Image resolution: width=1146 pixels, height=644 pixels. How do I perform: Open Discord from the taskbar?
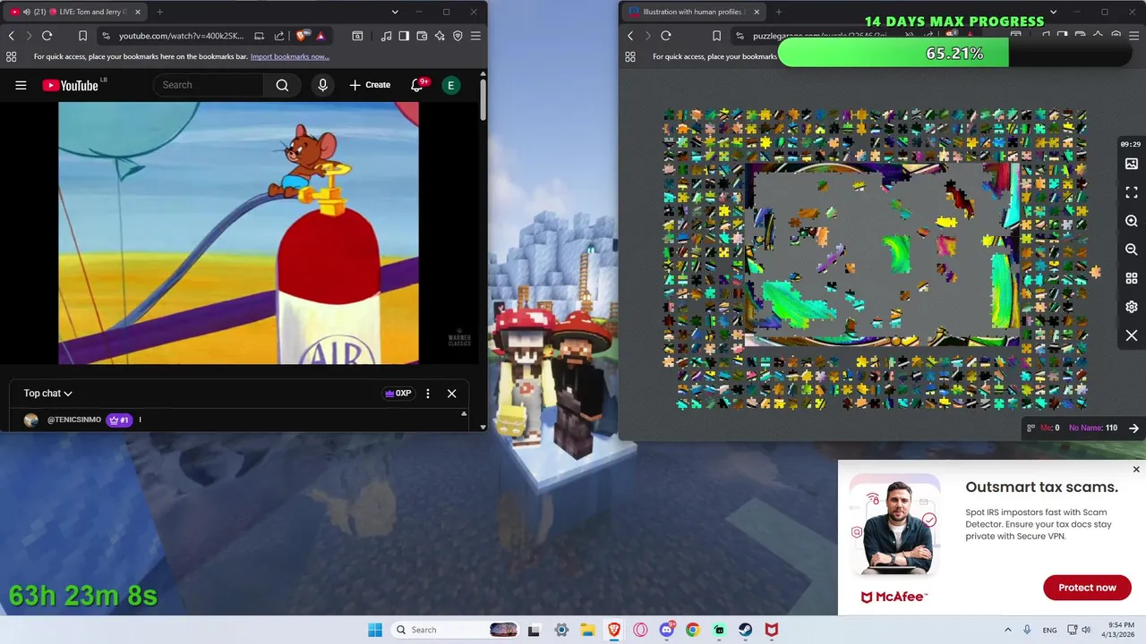pyautogui.click(x=666, y=630)
